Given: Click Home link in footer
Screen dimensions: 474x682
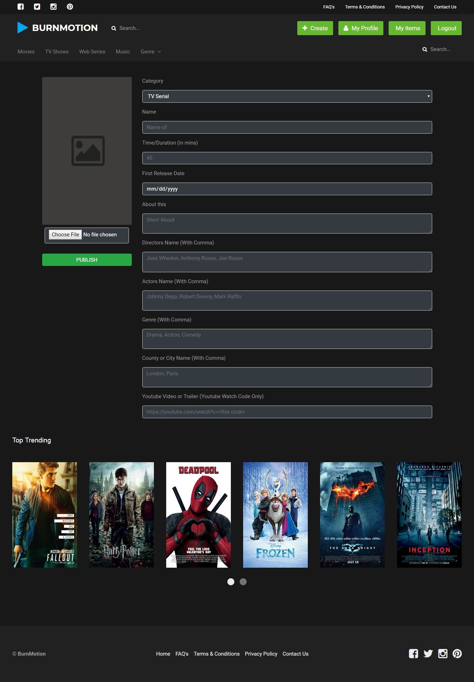Looking at the screenshot, I should coord(163,654).
